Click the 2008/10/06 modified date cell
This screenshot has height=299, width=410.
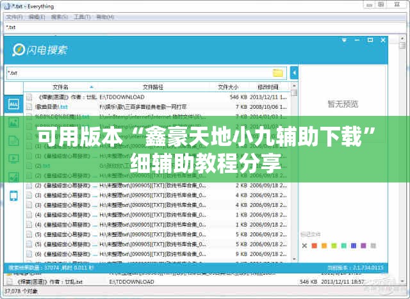point(268,107)
